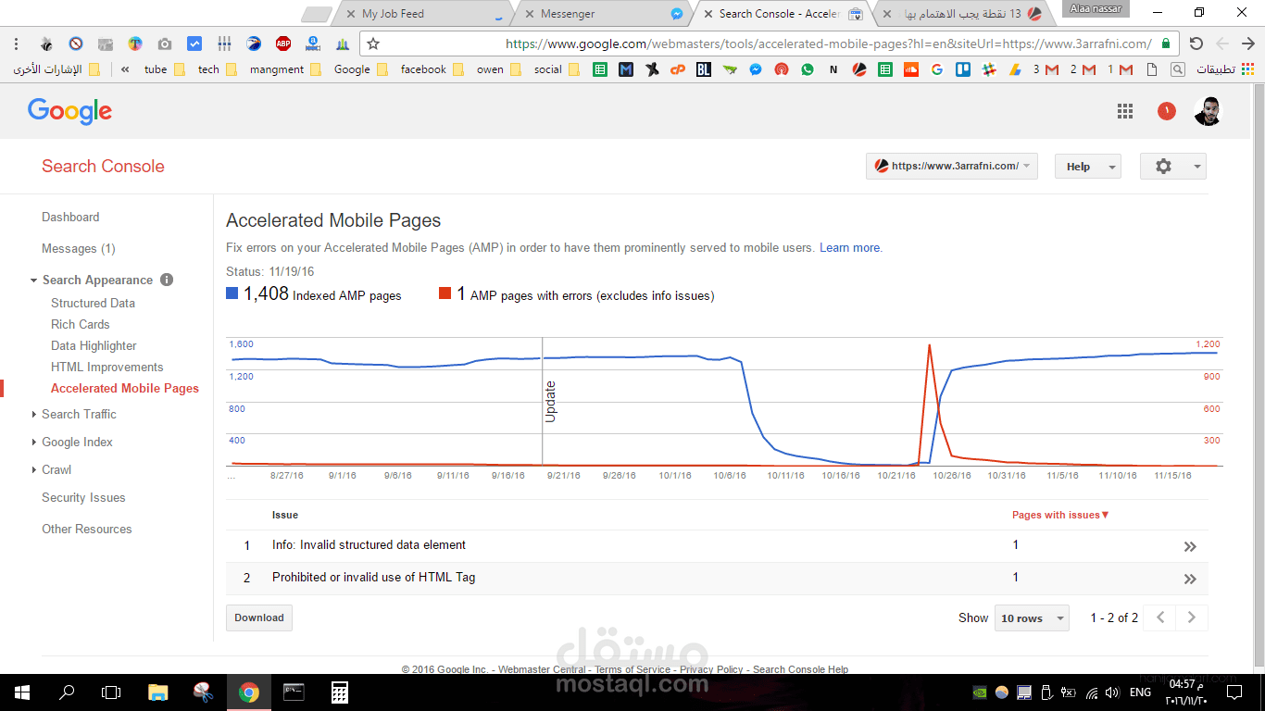Open the Chrome three-dot menu
1265x711 pixels.
pos(16,44)
